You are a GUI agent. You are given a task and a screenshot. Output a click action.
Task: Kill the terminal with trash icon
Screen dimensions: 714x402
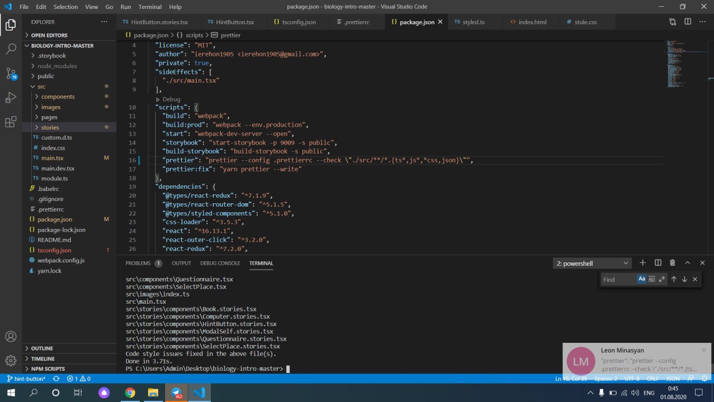point(672,263)
